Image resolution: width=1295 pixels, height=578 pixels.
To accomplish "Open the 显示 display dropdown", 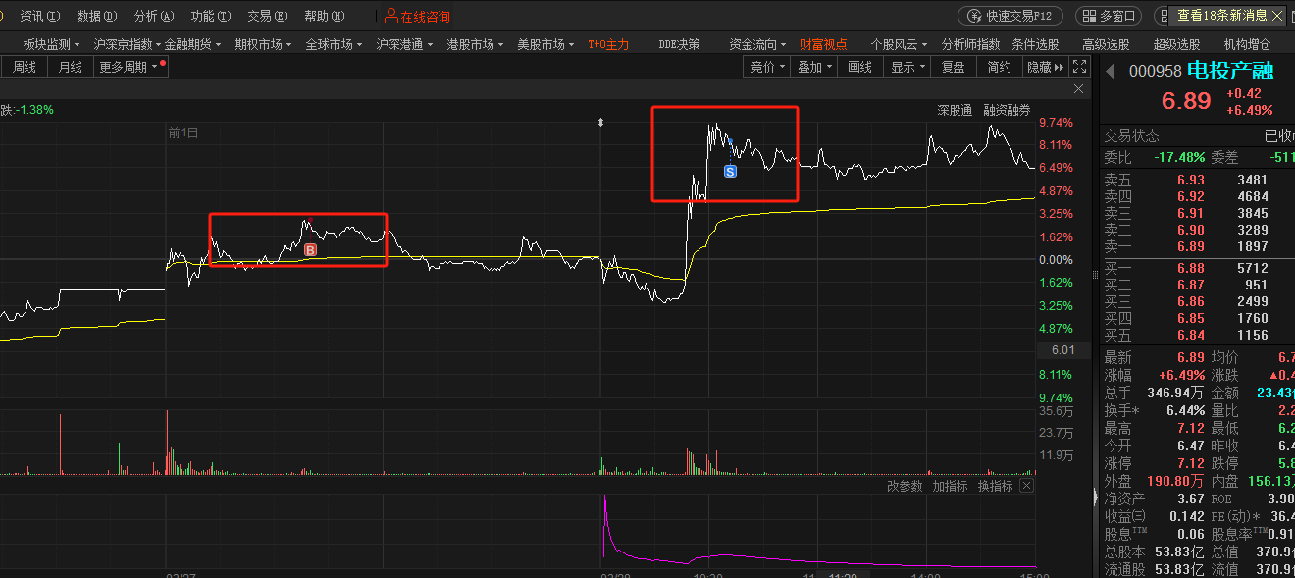I will tap(907, 67).
